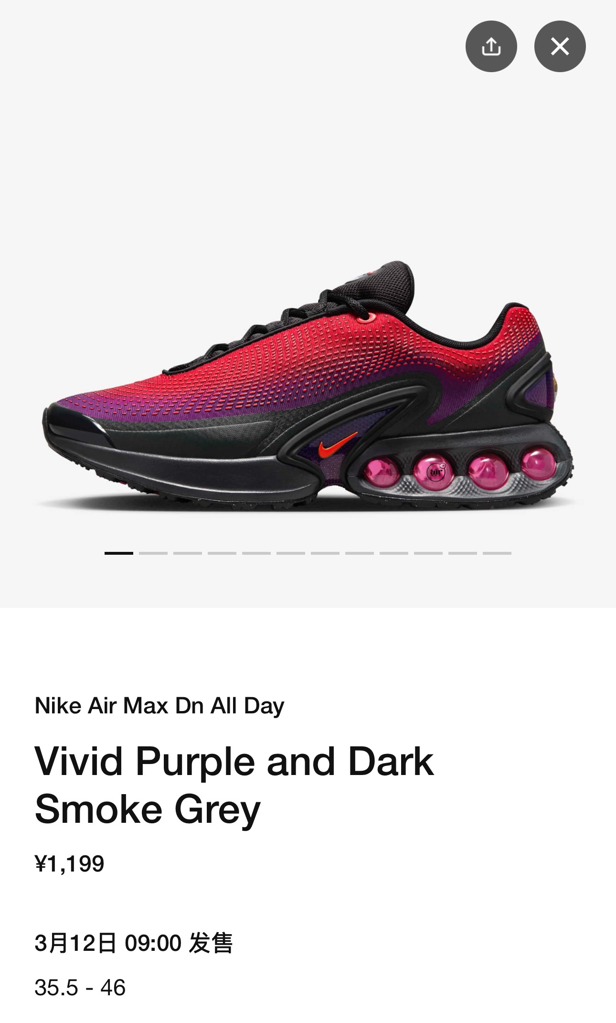Tap the Vivid Purple and Dark Smoke Grey heading
The height and width of the screenshot is (1023, 616).
[x=234, y=785]
